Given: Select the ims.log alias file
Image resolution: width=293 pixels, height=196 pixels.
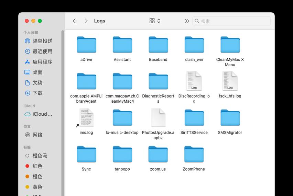Looking at the screenshot, I should (x=86, y=117).
